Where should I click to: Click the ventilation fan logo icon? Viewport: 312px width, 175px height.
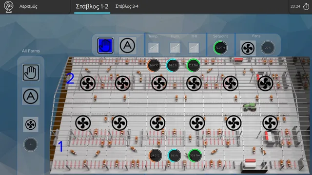[x=9, y=6]
